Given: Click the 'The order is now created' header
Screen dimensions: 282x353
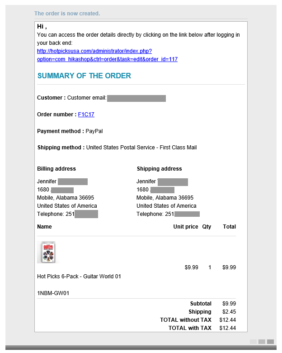Looking at the screenshot, I should [x=67, y=14].
